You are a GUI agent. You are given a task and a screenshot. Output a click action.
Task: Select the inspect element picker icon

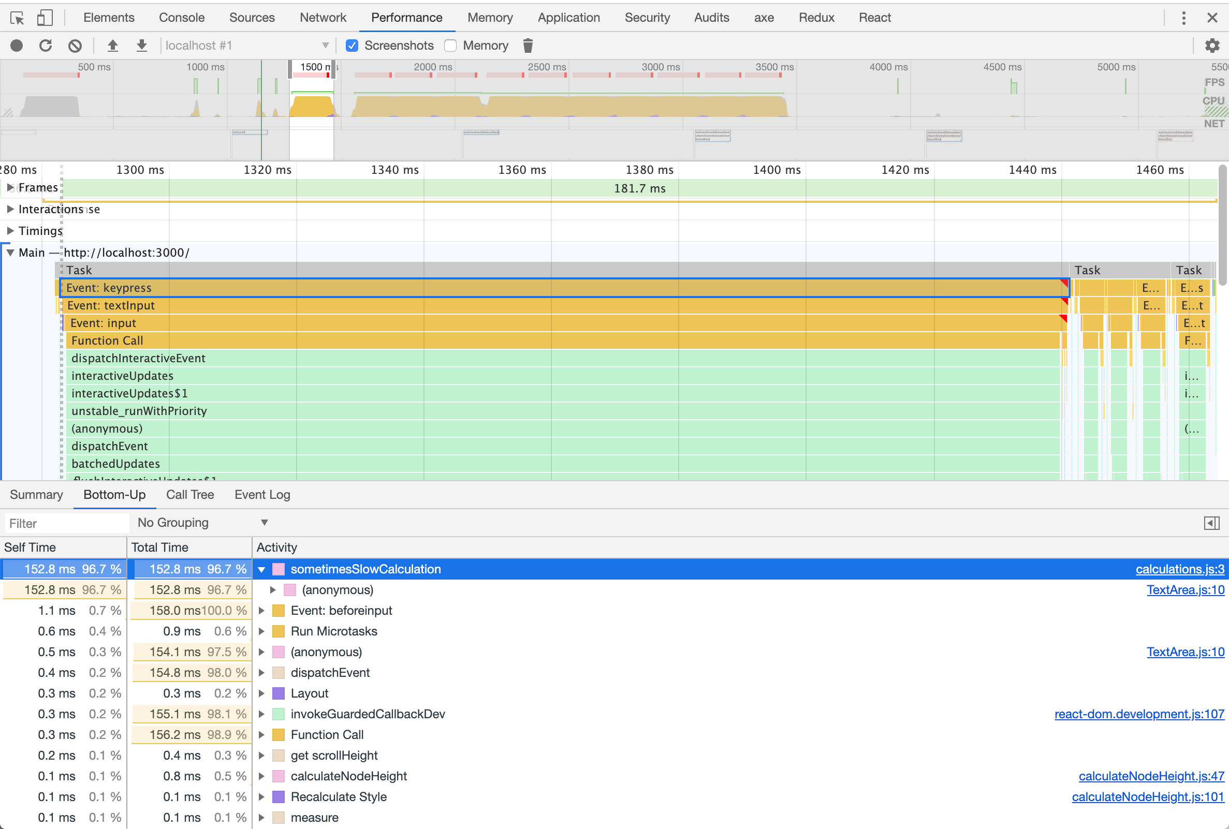pyautogui.click(x=17, y=18)
